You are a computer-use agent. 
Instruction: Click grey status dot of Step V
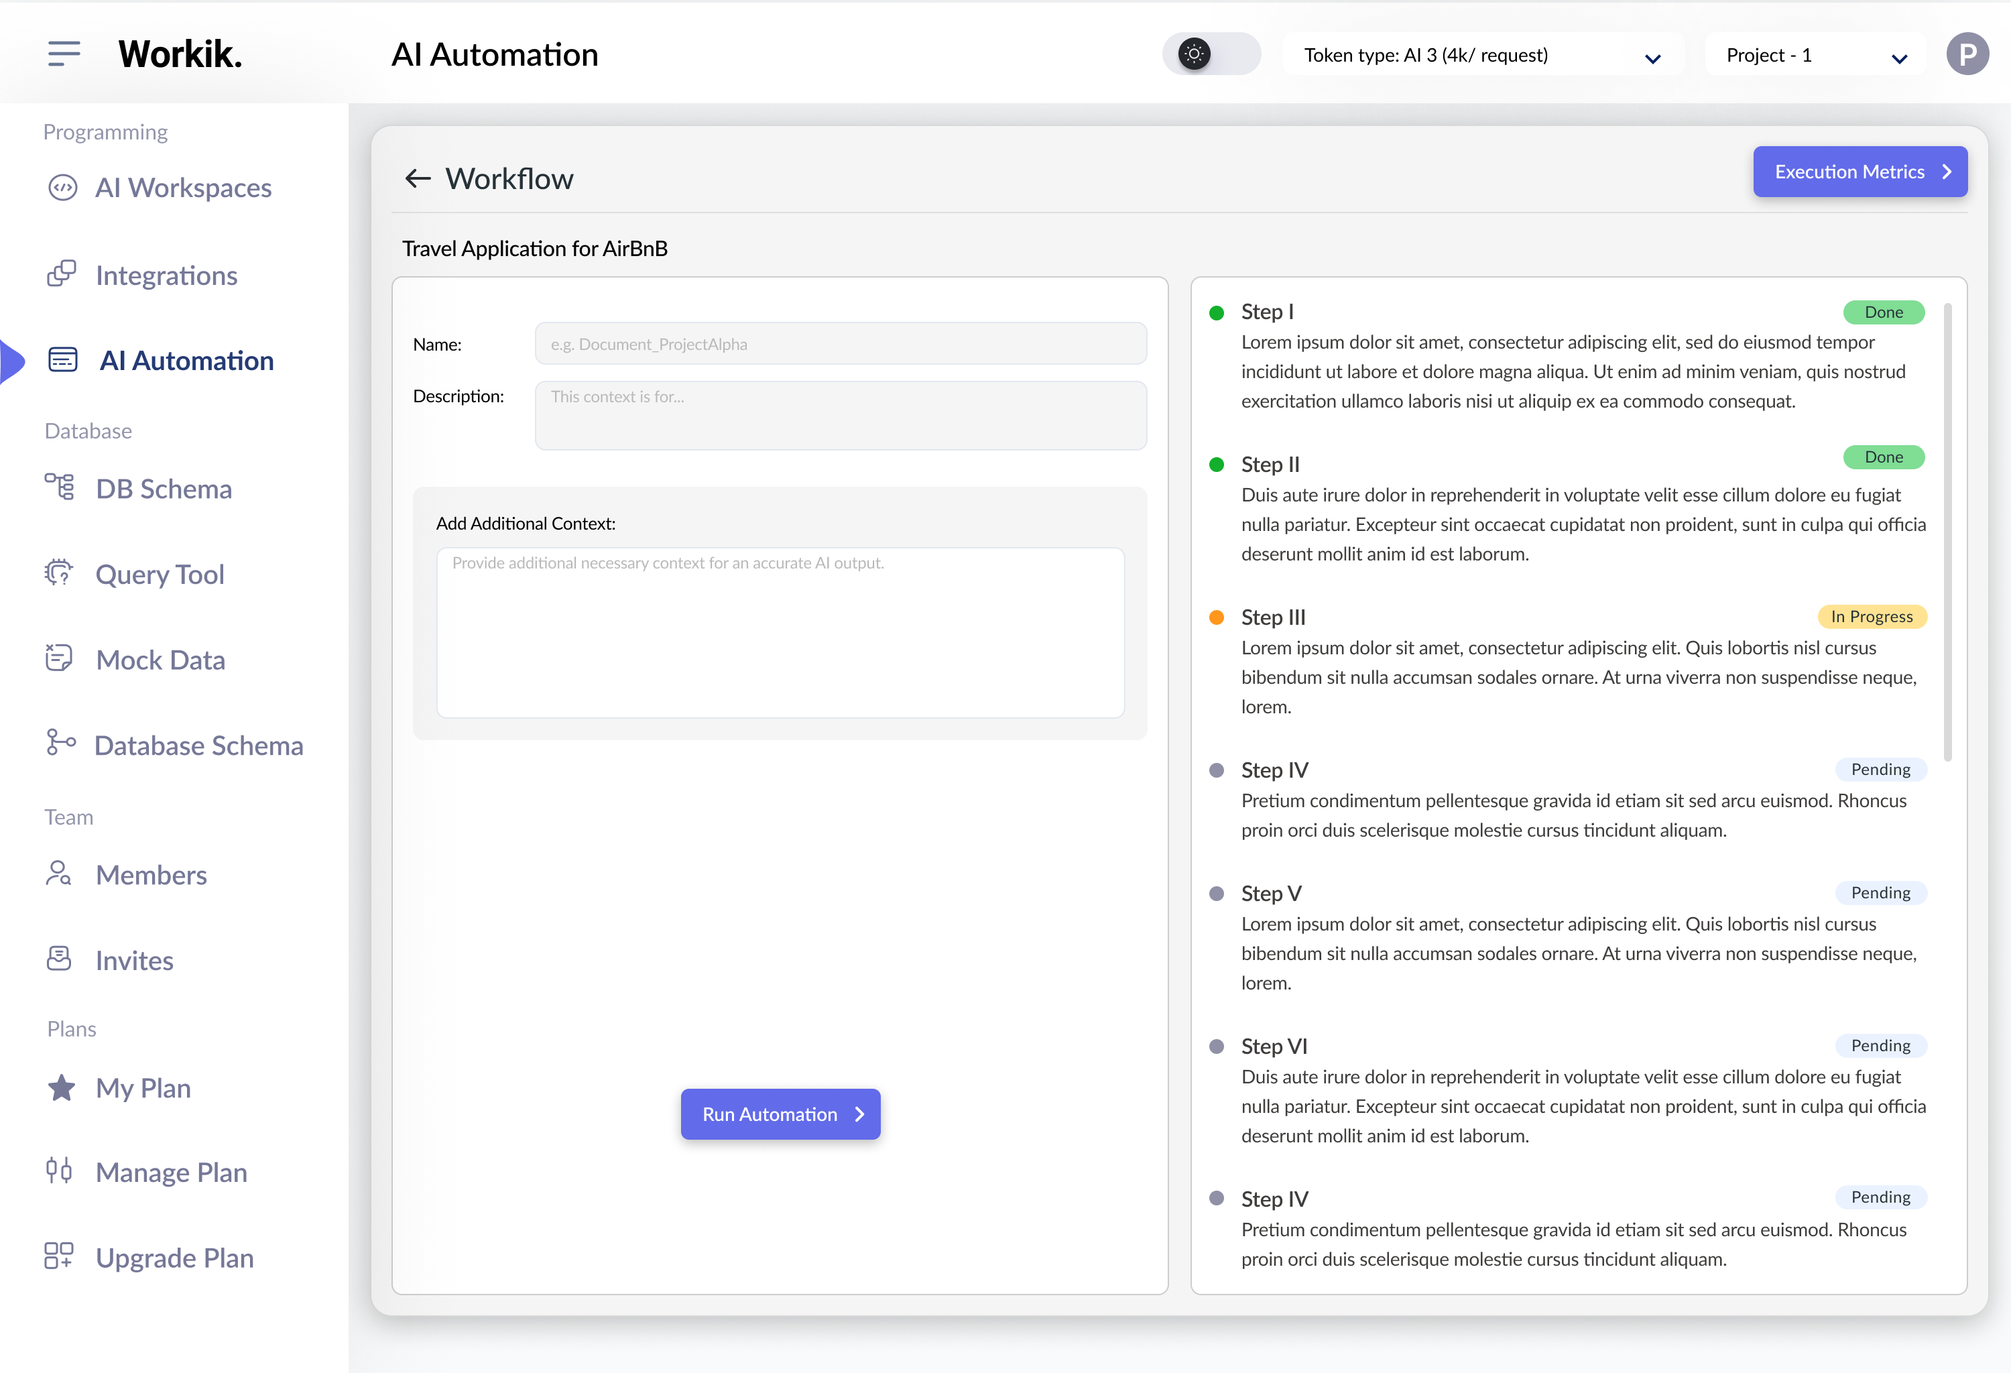click(1216, 894)
